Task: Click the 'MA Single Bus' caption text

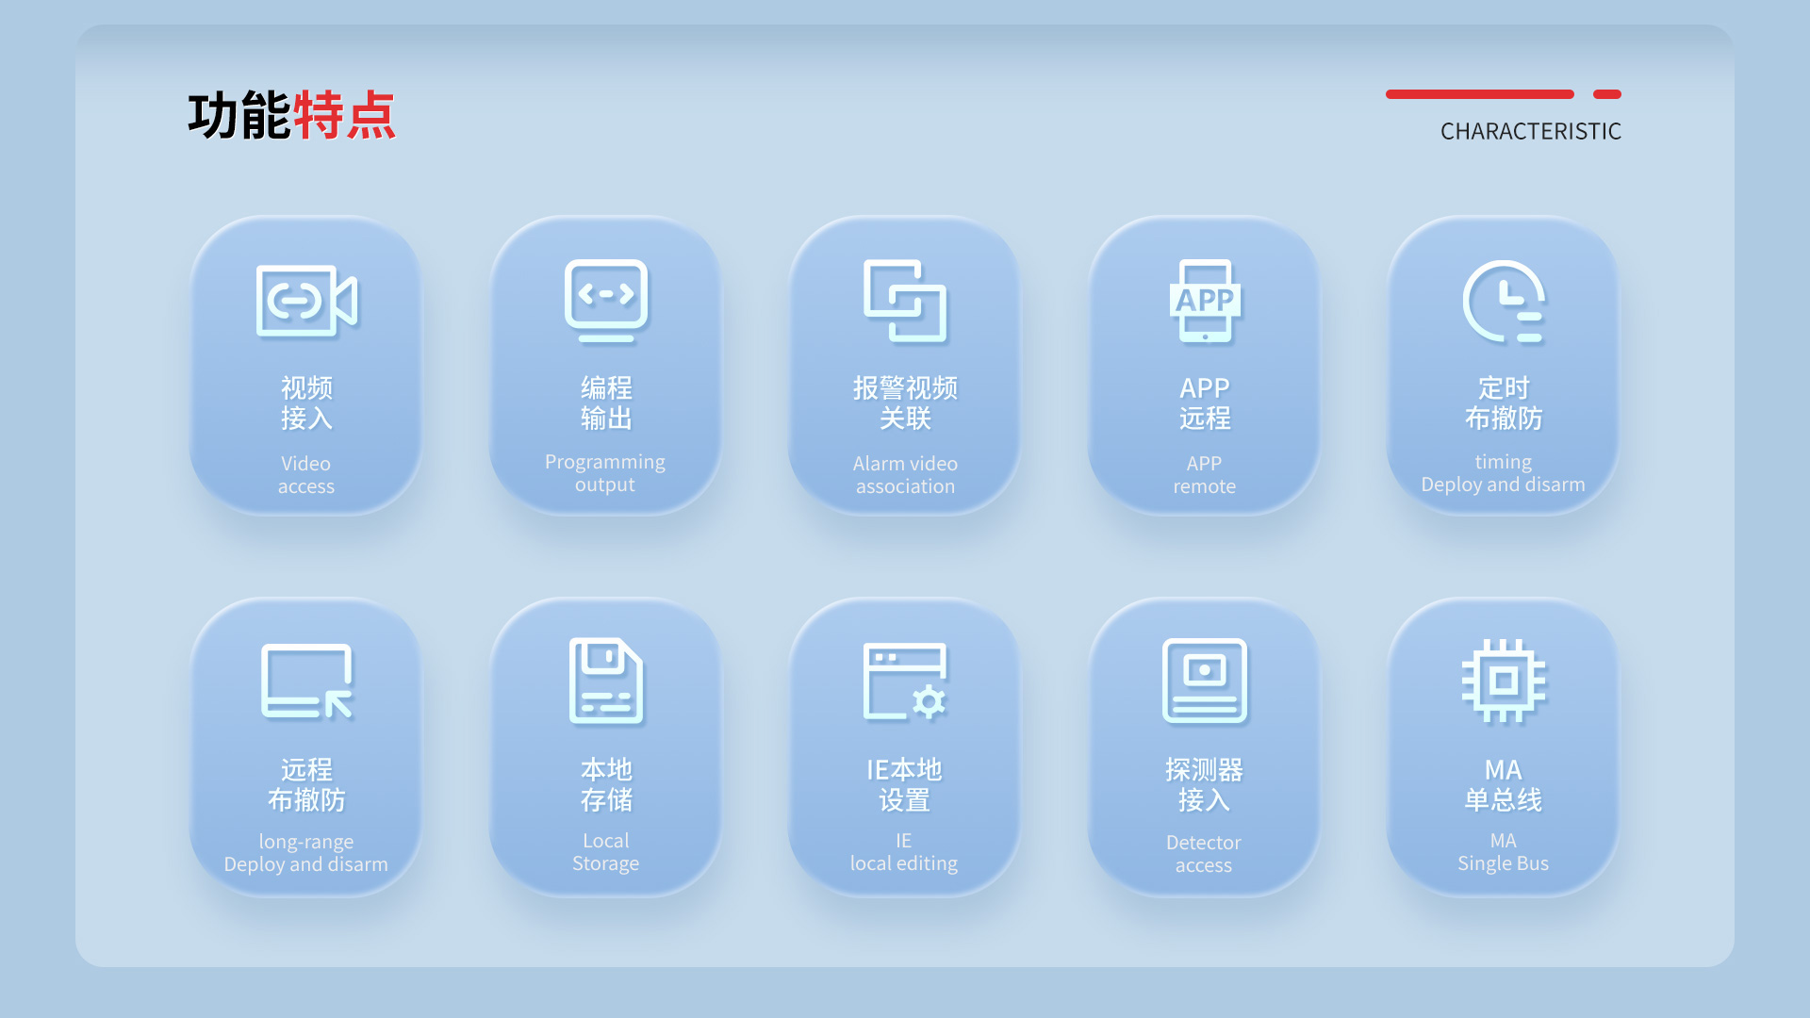Action: click(x=1504, y=852)
